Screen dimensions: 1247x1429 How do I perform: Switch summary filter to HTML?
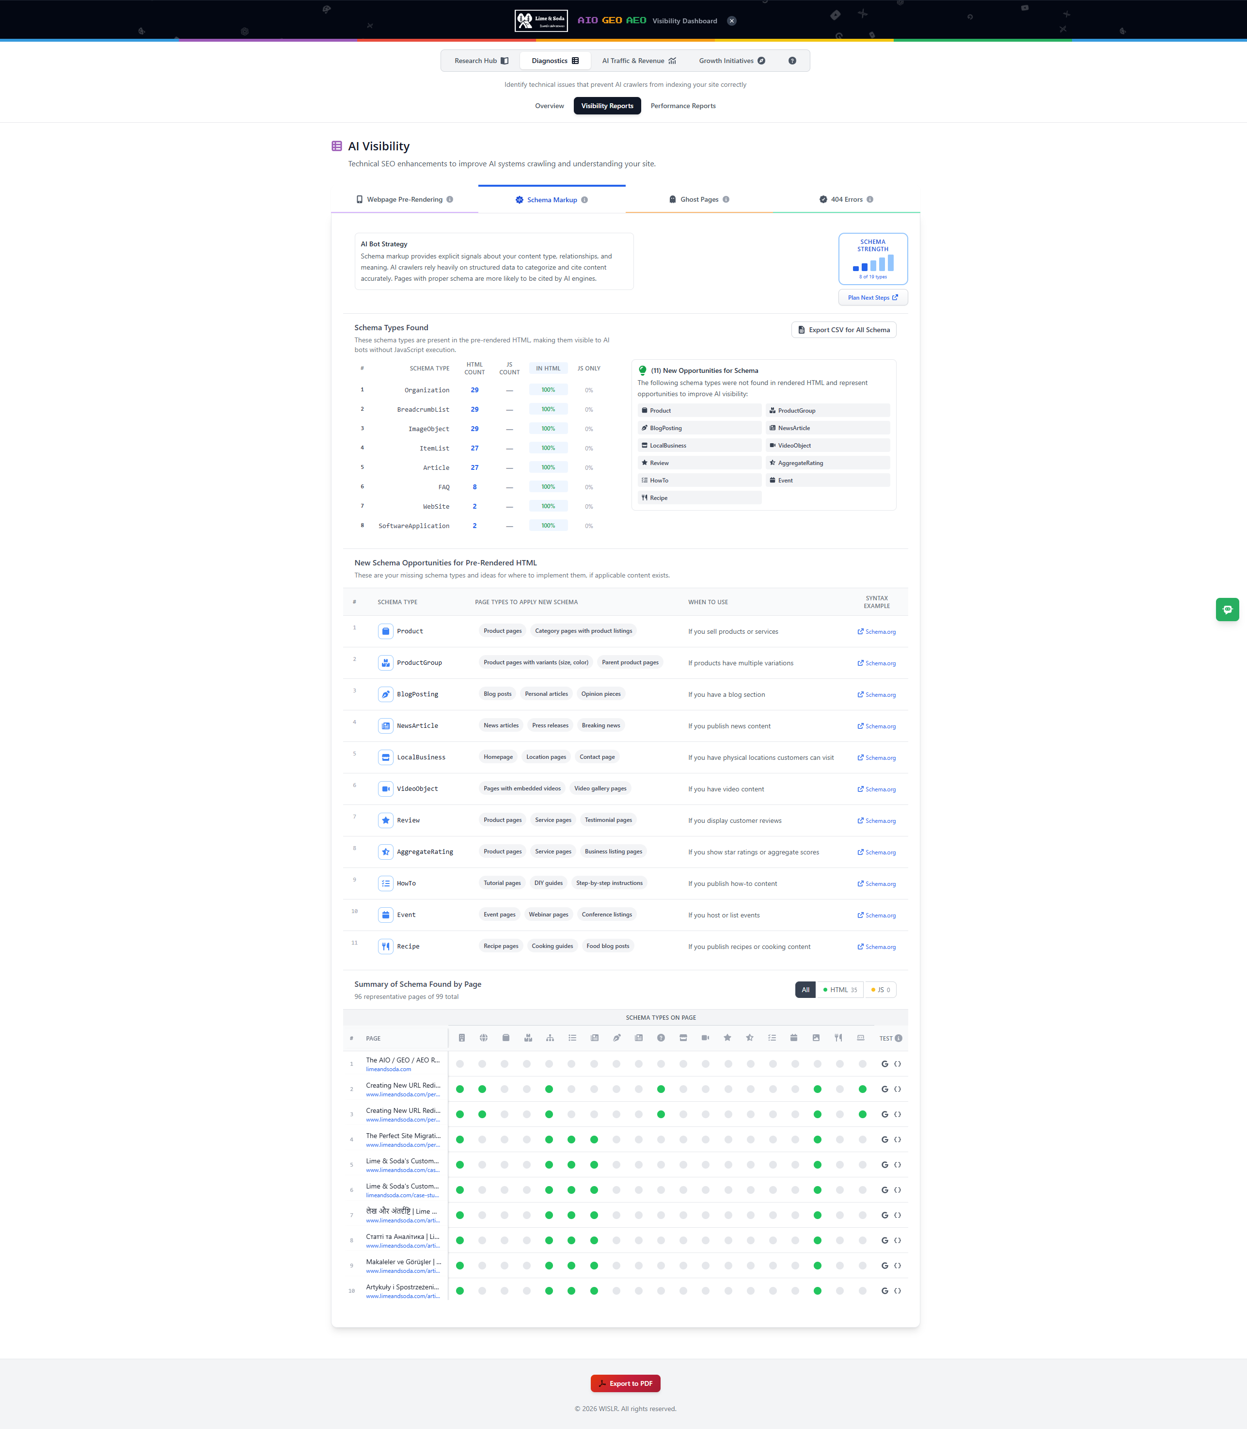[x=839, y=989]
